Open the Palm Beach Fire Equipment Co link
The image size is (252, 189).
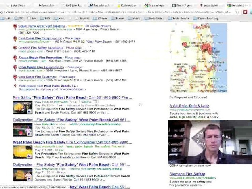tap(41, 67)
